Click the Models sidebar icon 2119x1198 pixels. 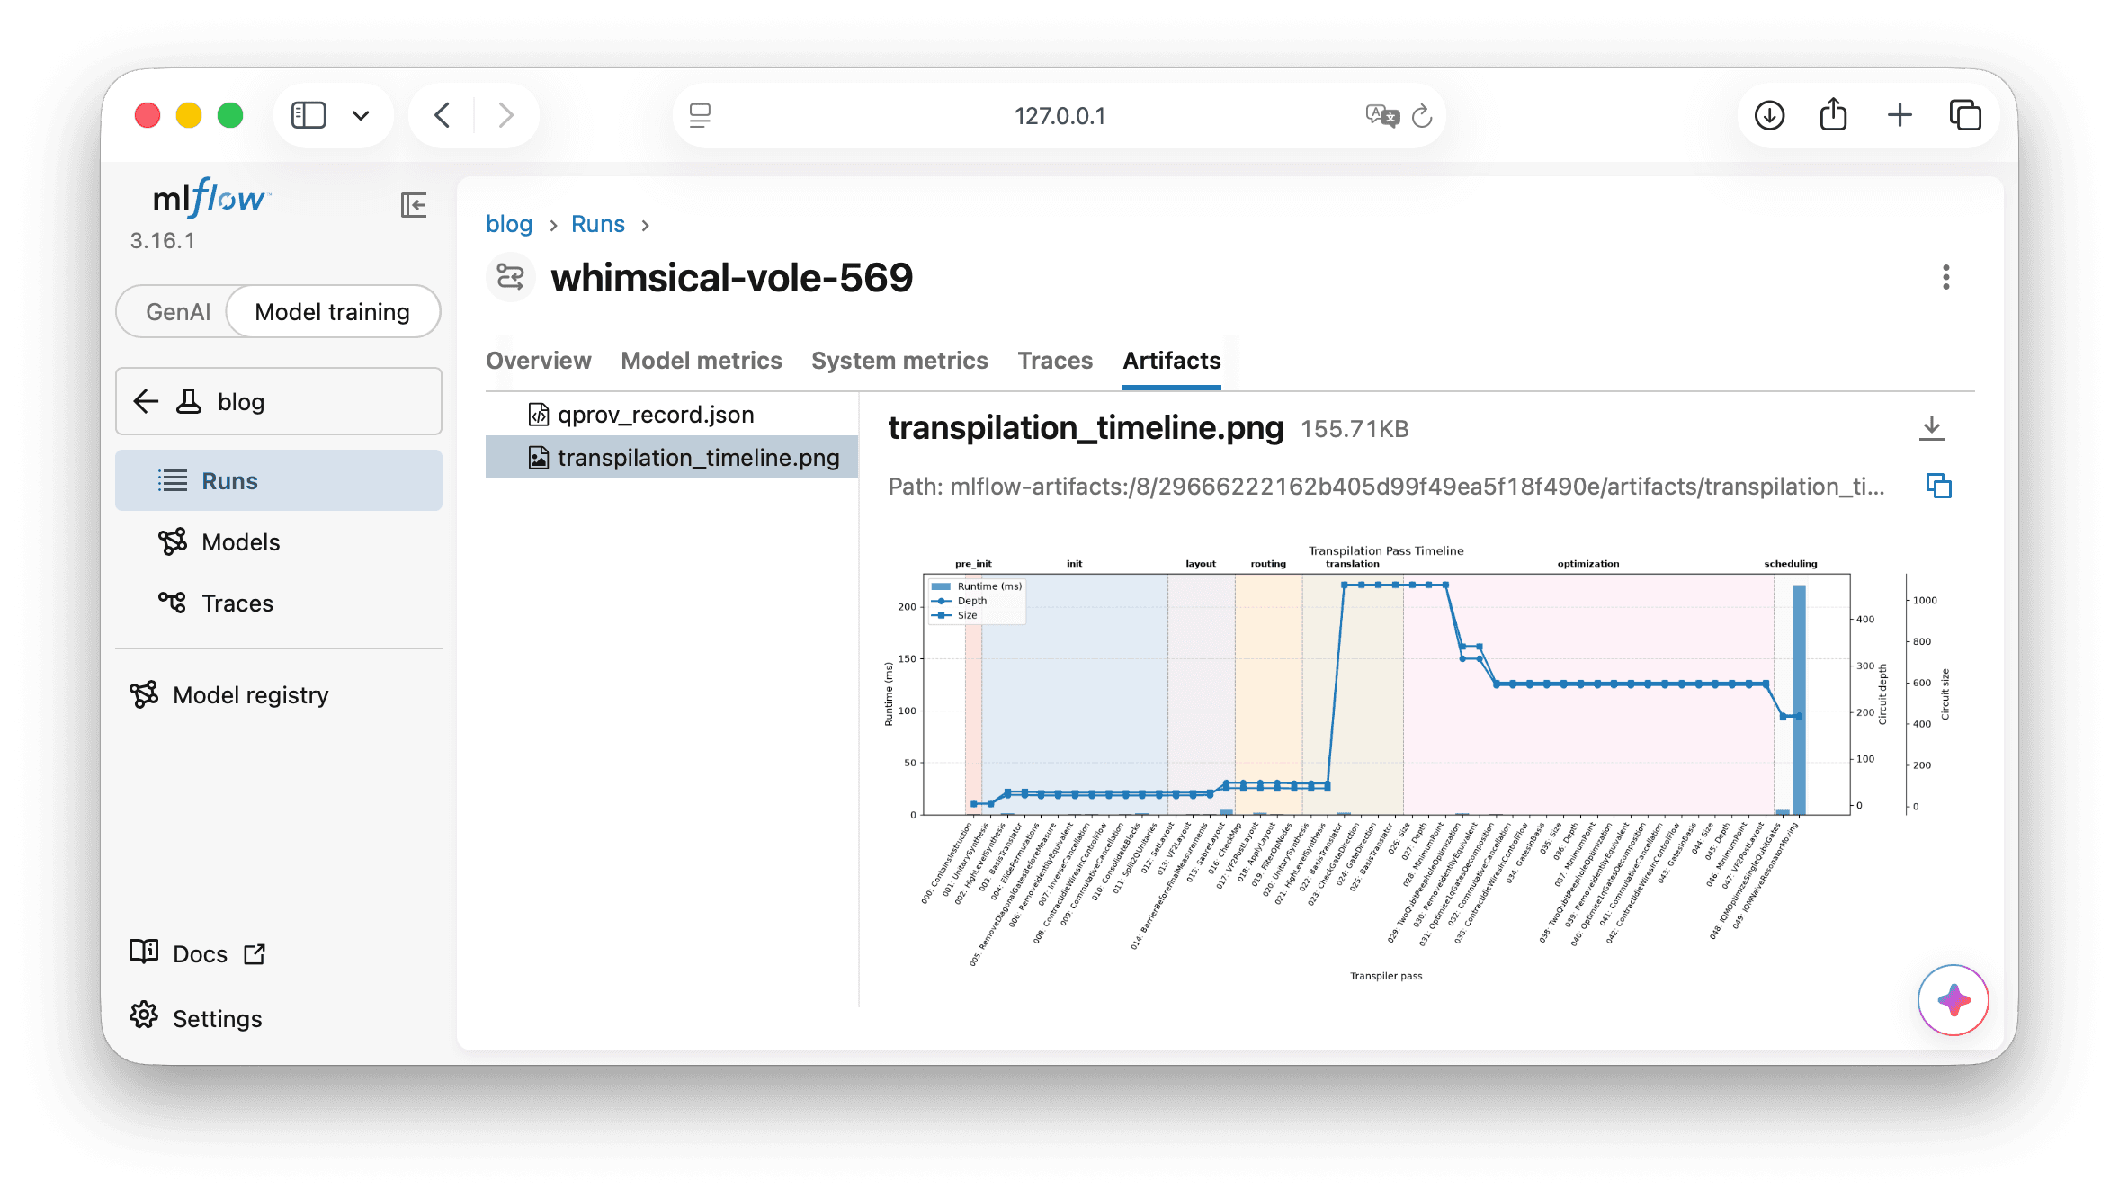[x=172, y=541]
